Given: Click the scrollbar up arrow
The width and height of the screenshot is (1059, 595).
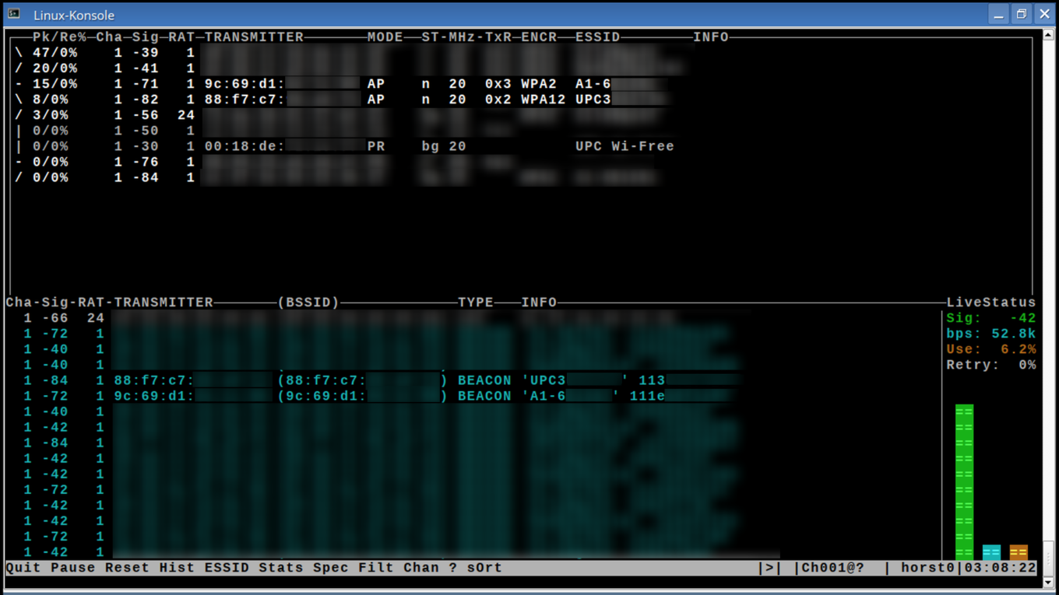Looking at the screenshot, I should tap(1049, 34).
